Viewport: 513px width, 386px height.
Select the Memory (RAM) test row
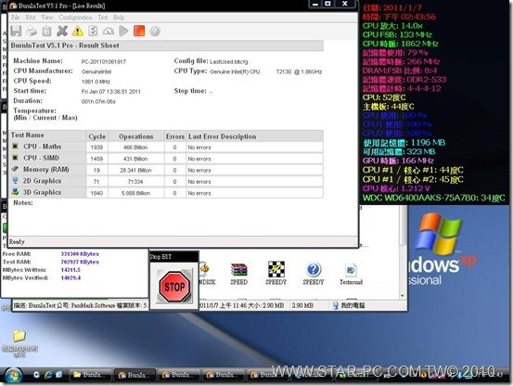pyautogui.click(x=167, y=170)
